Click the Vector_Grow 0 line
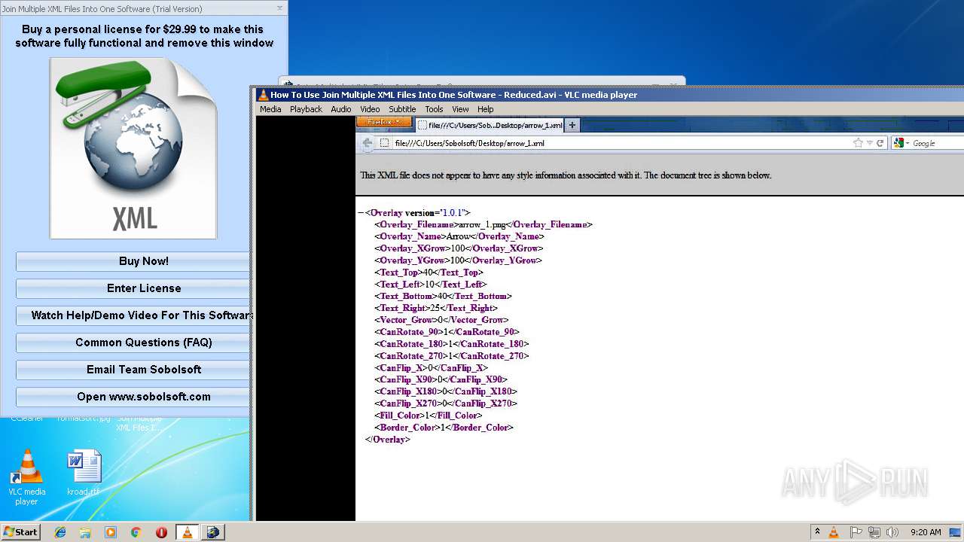This screenshot has height=542, width=964. click(440, 320)
